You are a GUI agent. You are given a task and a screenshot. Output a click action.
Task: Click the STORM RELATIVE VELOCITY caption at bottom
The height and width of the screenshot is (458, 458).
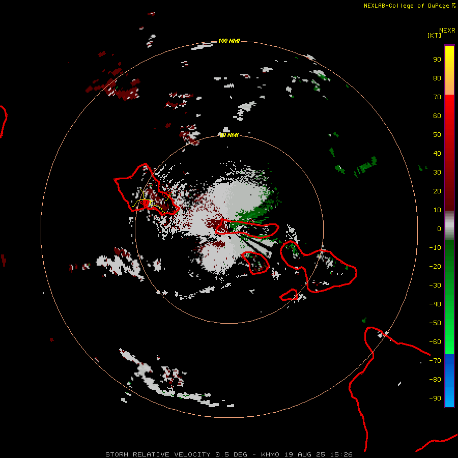tap(228, 454)
